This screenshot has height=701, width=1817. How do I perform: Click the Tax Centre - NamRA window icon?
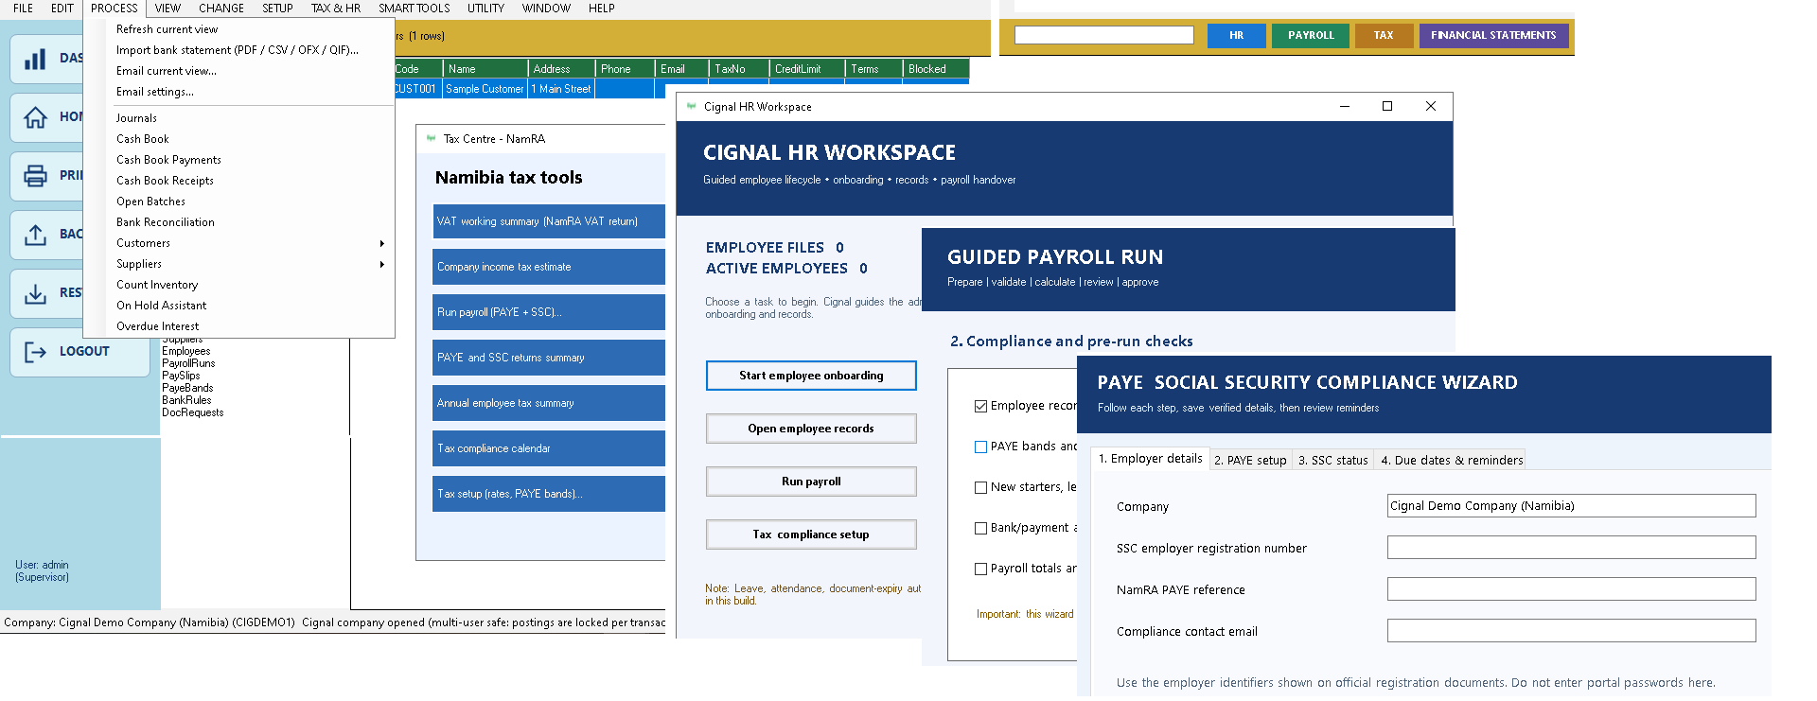click(x=431, y=138)
